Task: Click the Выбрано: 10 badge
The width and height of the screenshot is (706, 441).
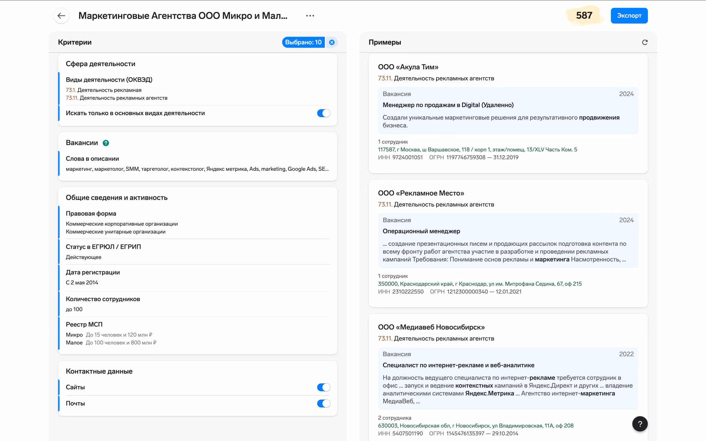Action: [303, 42]
